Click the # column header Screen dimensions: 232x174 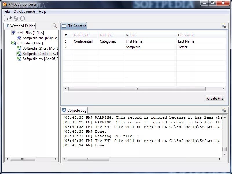pos(68,35)
